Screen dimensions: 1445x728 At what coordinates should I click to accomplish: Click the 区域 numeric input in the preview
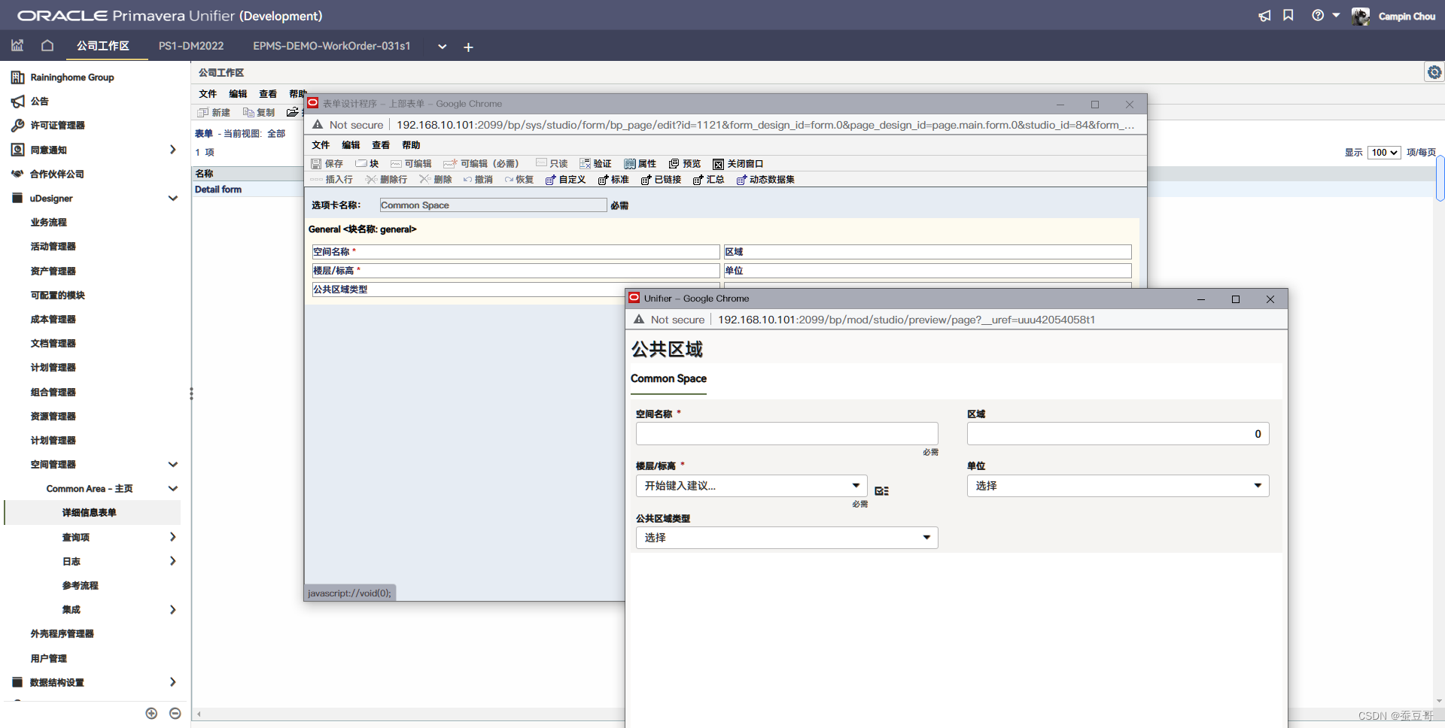pyautogui.click(x=1118, y=434)
